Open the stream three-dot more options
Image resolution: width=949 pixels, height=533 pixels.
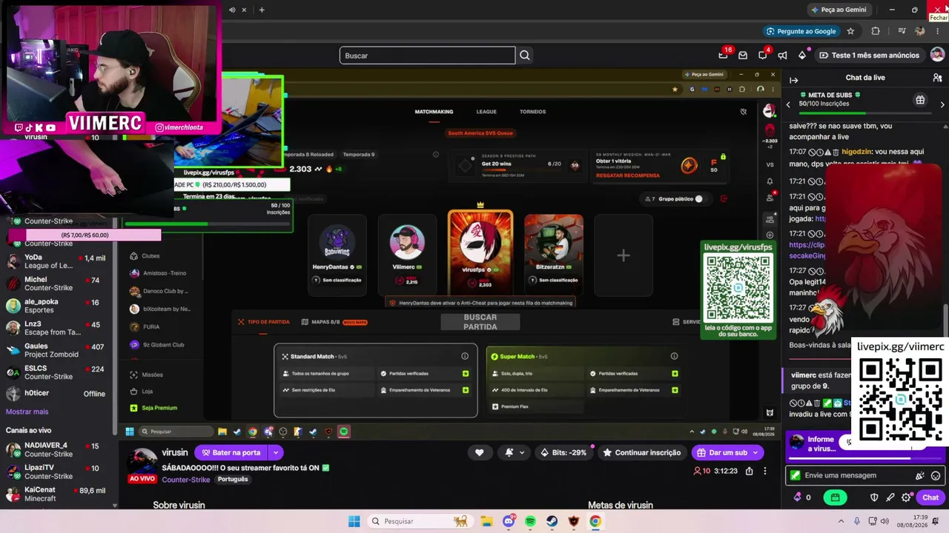point(765,471)
